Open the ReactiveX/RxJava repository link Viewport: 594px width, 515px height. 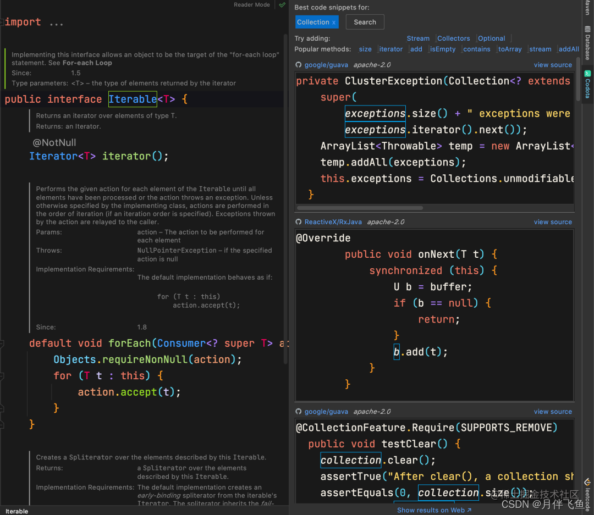coord(333,222)
